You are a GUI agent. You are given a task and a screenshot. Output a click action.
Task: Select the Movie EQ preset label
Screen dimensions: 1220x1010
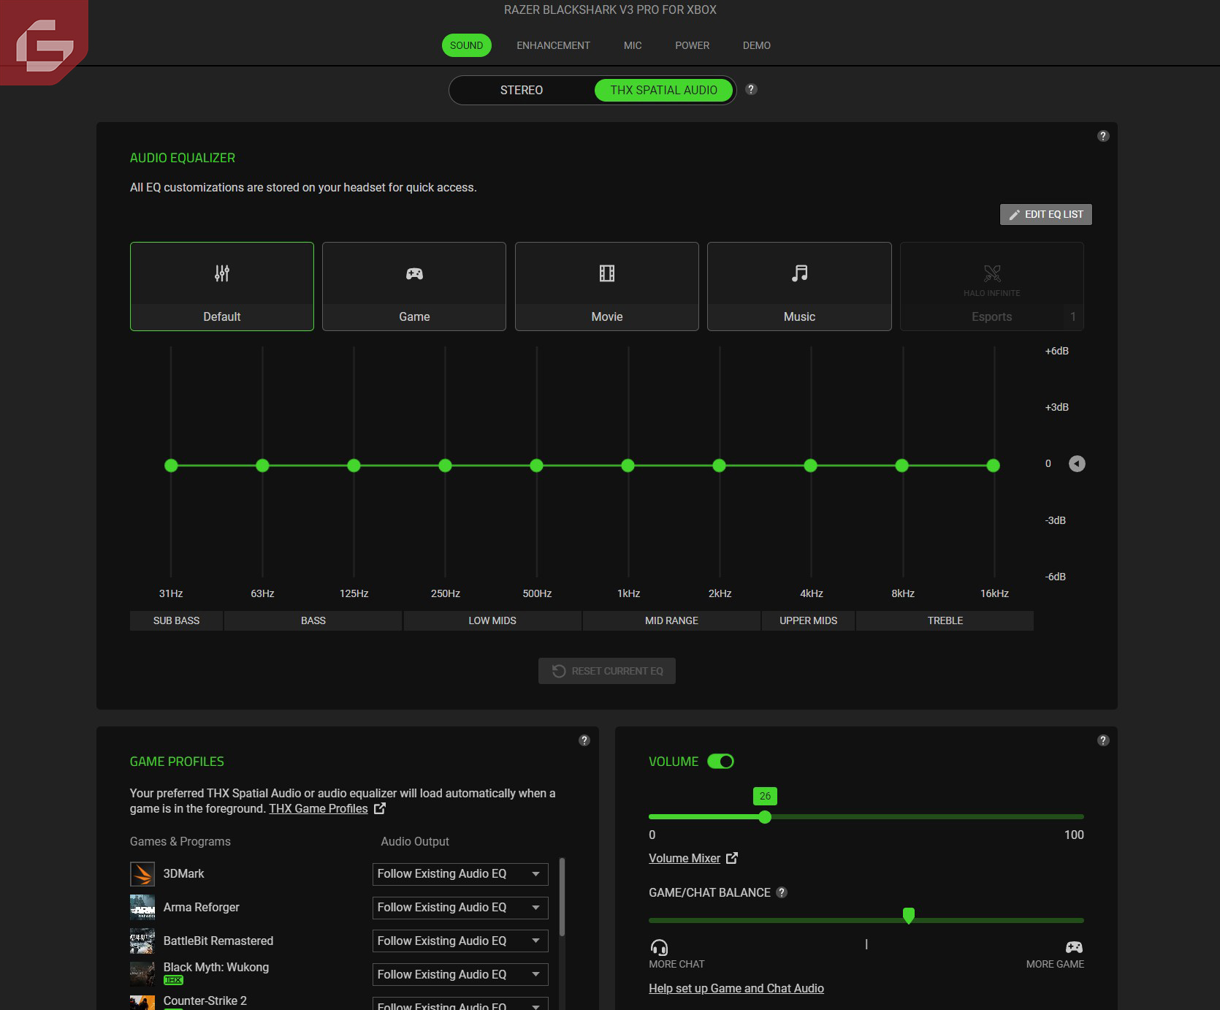click(x=607, y=316)
